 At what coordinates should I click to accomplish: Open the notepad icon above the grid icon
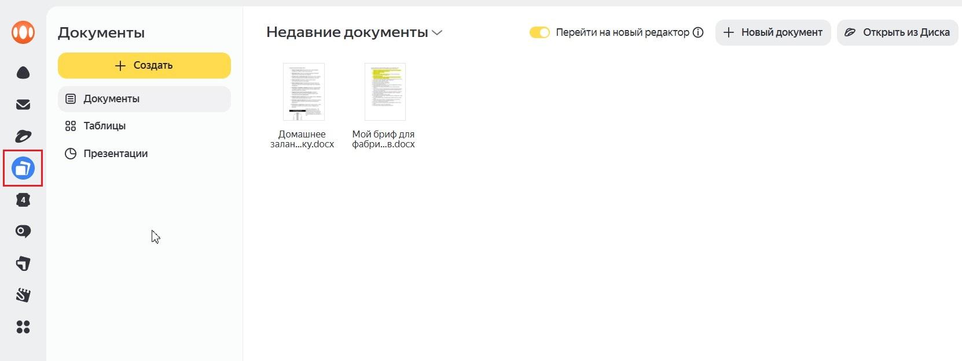coord(23,295)
